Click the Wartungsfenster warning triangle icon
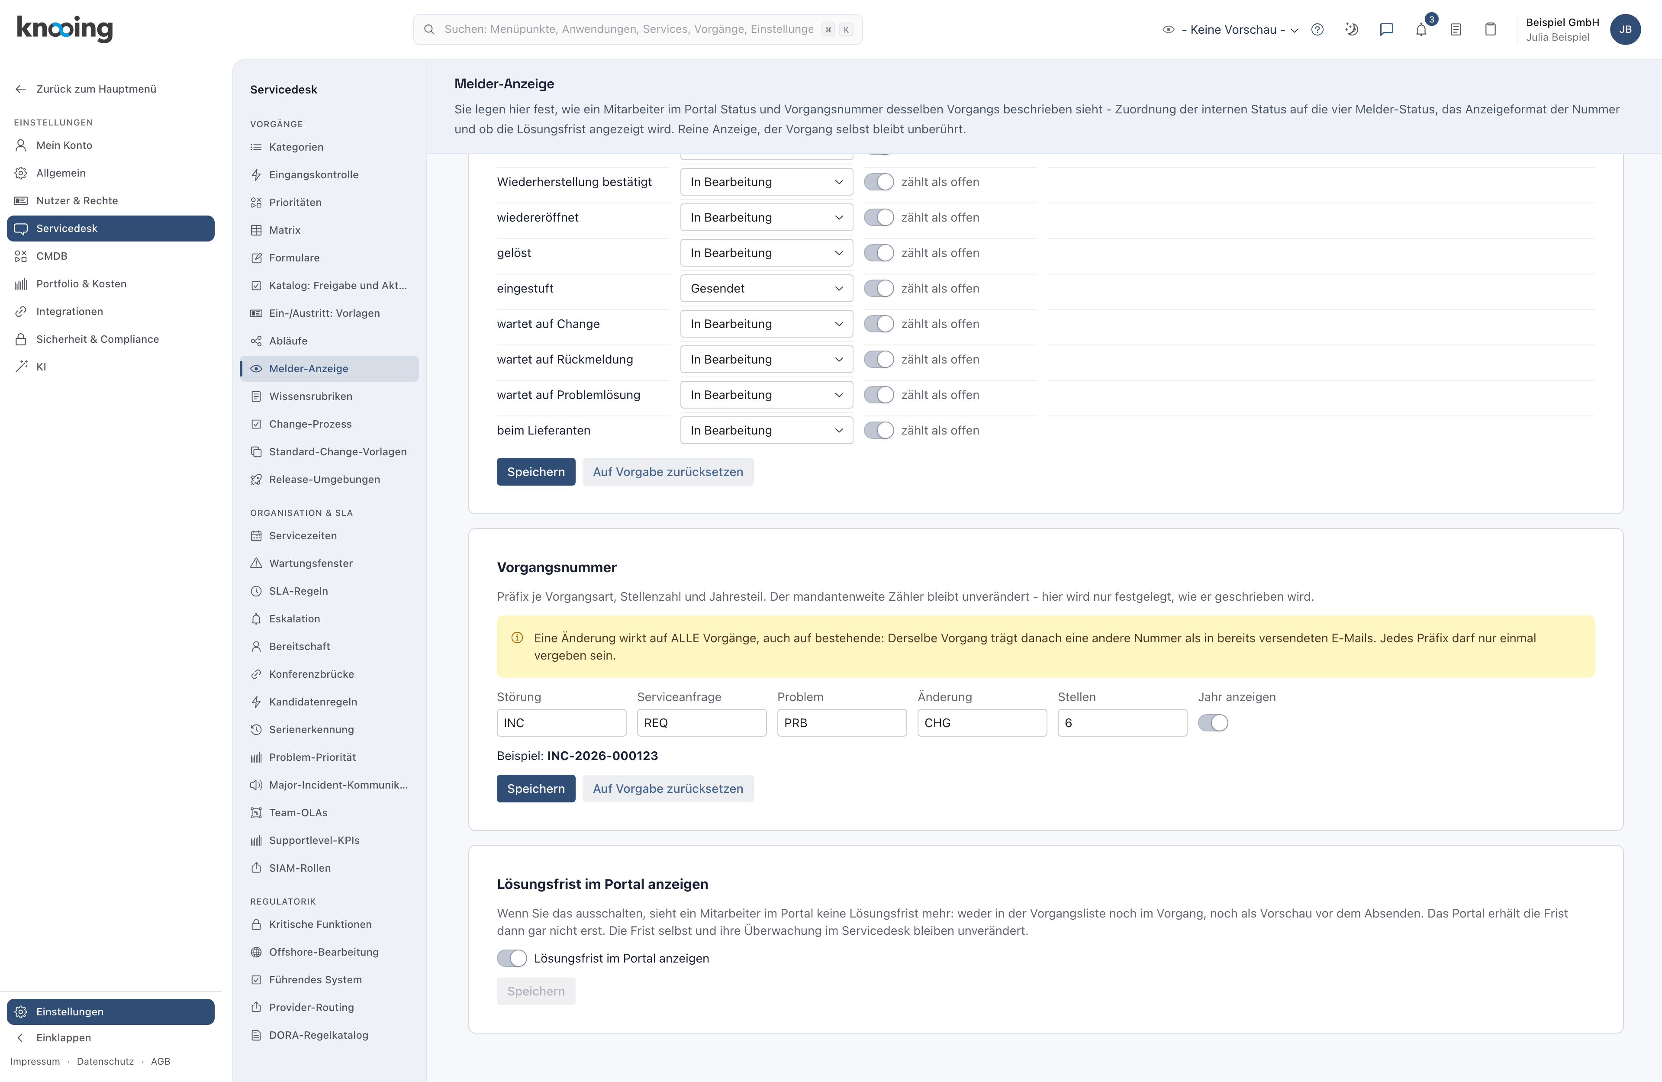1662x1082 pixels. tap(256, 563)
